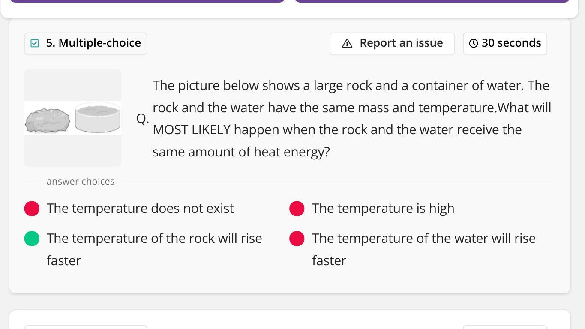Click red dot beside 'The temperature is high'
This screenshot has width=585, height=329.
point(297,209)
